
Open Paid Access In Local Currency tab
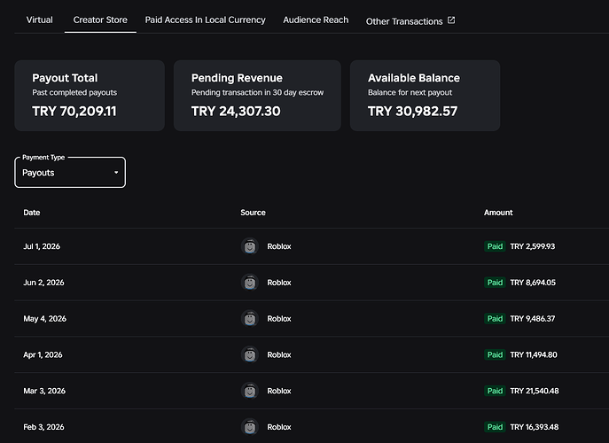pos(205,19)
